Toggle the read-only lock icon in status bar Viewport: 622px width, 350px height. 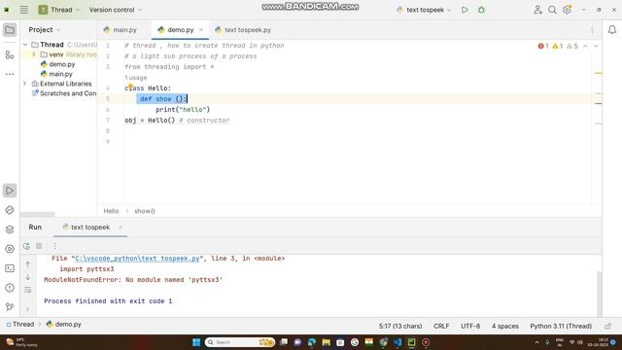coord(608,326)
